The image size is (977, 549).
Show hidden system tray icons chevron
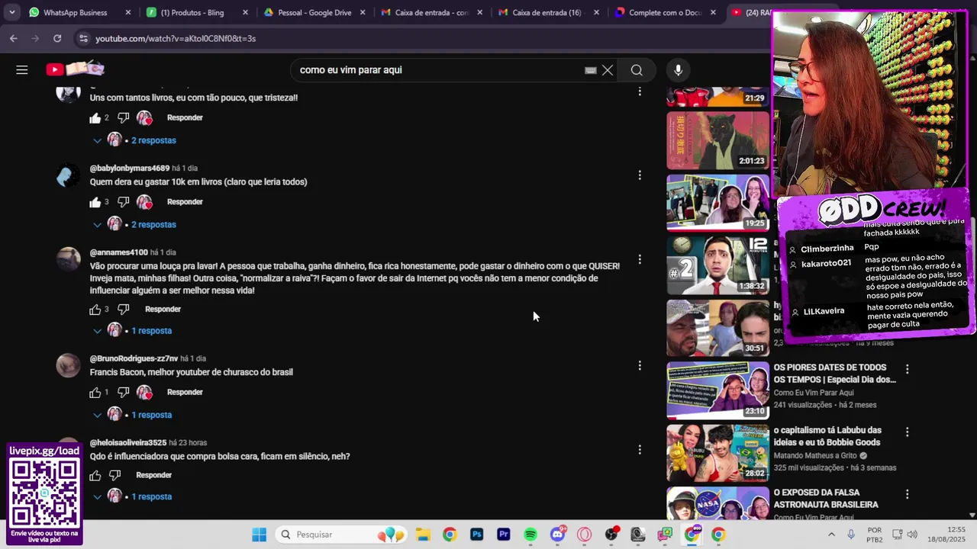pos(831,535)
